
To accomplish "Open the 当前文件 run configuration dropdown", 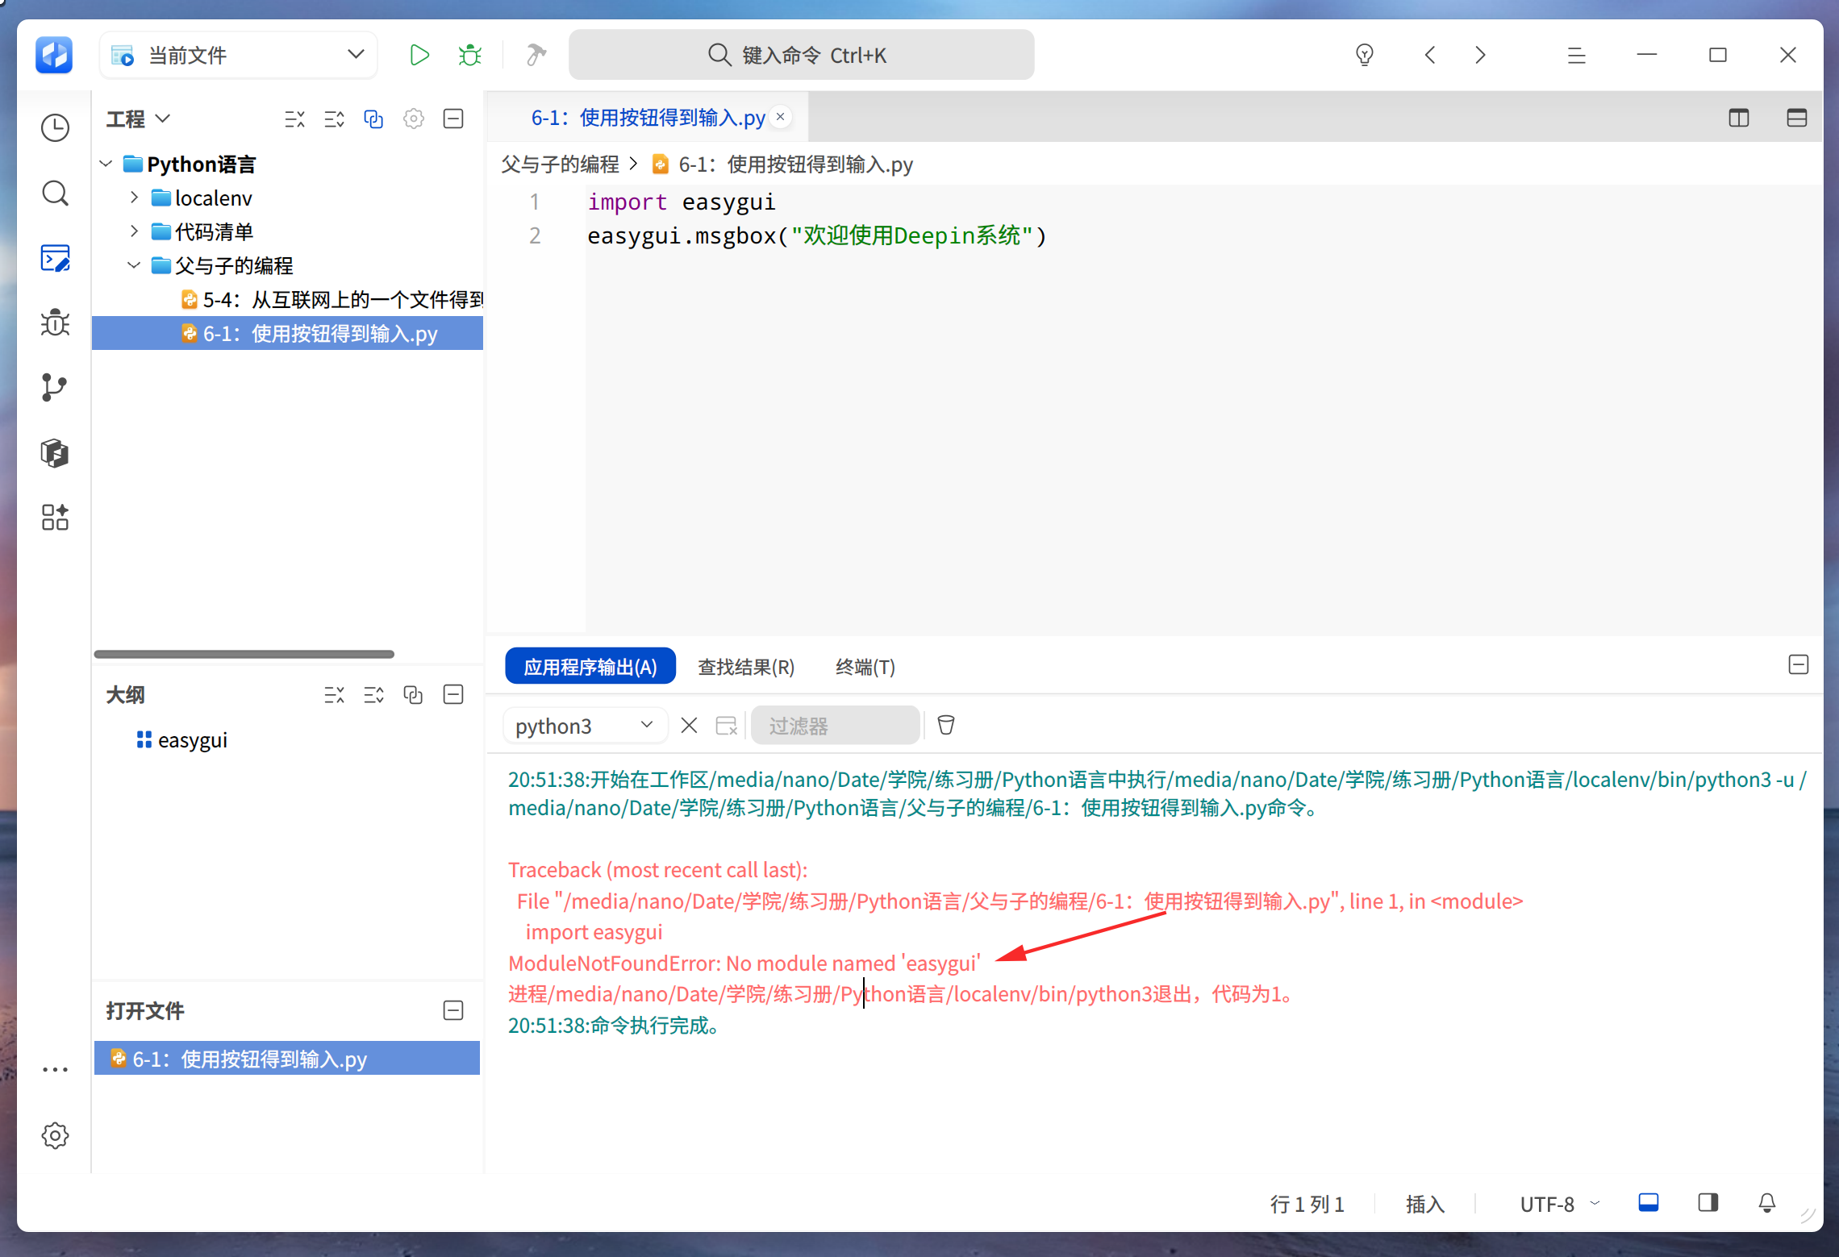I will tap(238, 55).
